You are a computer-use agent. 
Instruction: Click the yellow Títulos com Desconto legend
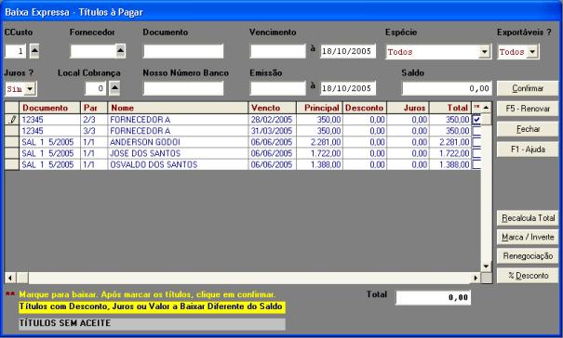[x=153, y=306]
